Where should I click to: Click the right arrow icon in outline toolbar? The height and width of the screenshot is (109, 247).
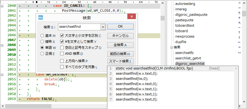coord(239,47)
